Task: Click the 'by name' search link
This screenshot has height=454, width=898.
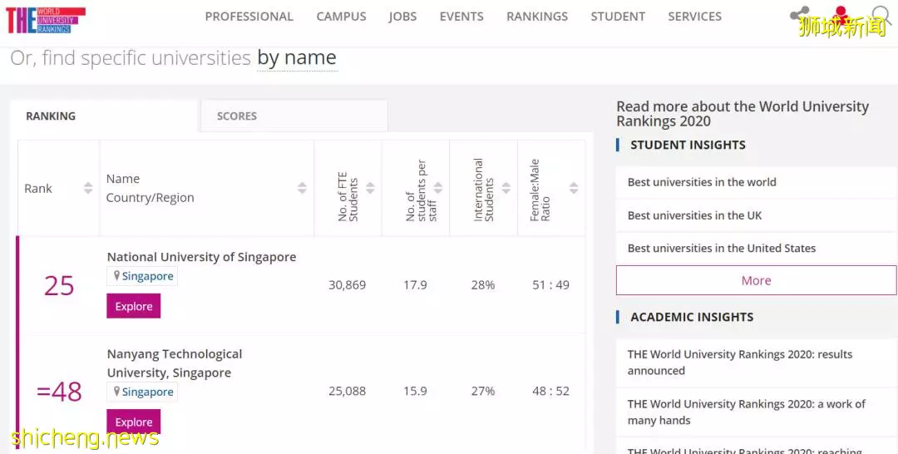Action: pyautogui.click(x=297, y=58)
